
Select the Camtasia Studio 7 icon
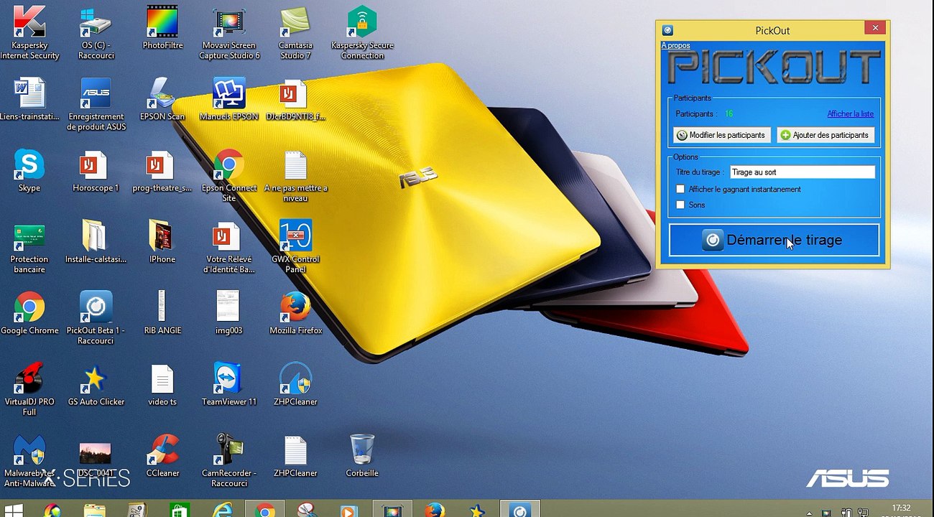(x=295, y=33)
